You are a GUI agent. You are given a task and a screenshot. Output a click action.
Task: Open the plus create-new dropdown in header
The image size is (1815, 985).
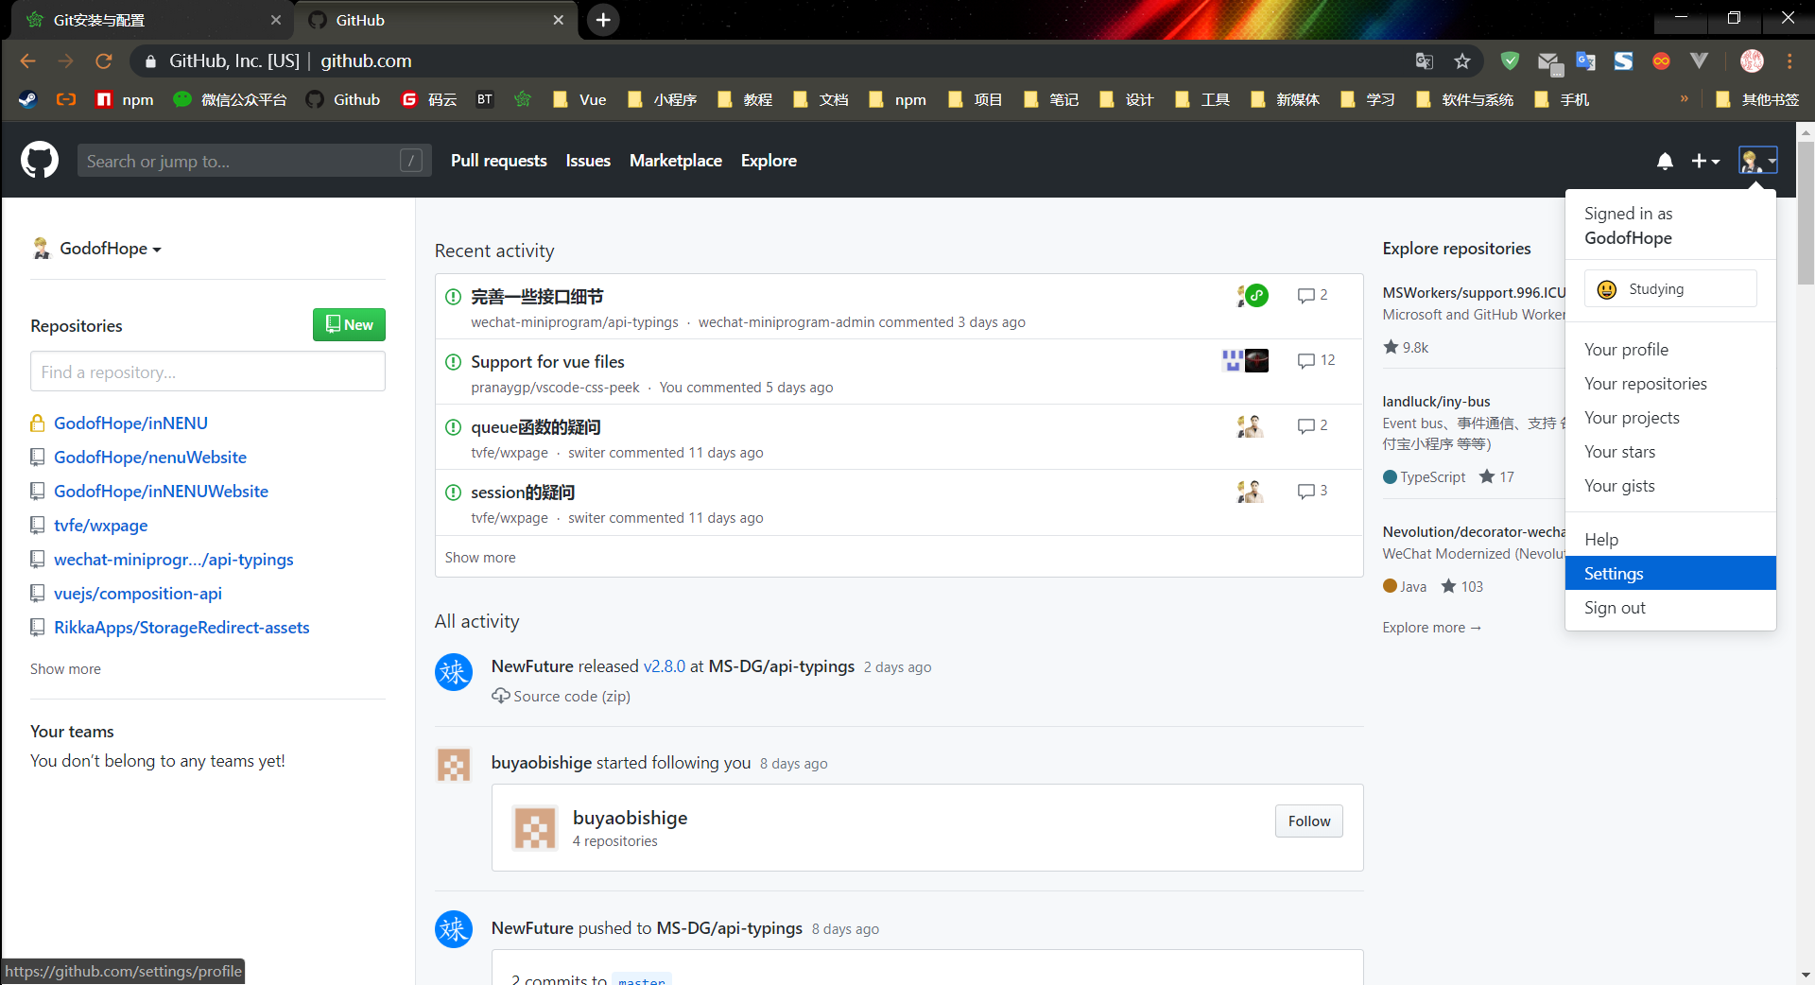click(x=1705, y=161)
